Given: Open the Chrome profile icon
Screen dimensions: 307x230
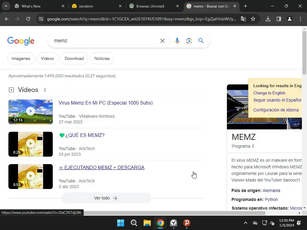Looking at the screenshot, I should coord(290,19).
